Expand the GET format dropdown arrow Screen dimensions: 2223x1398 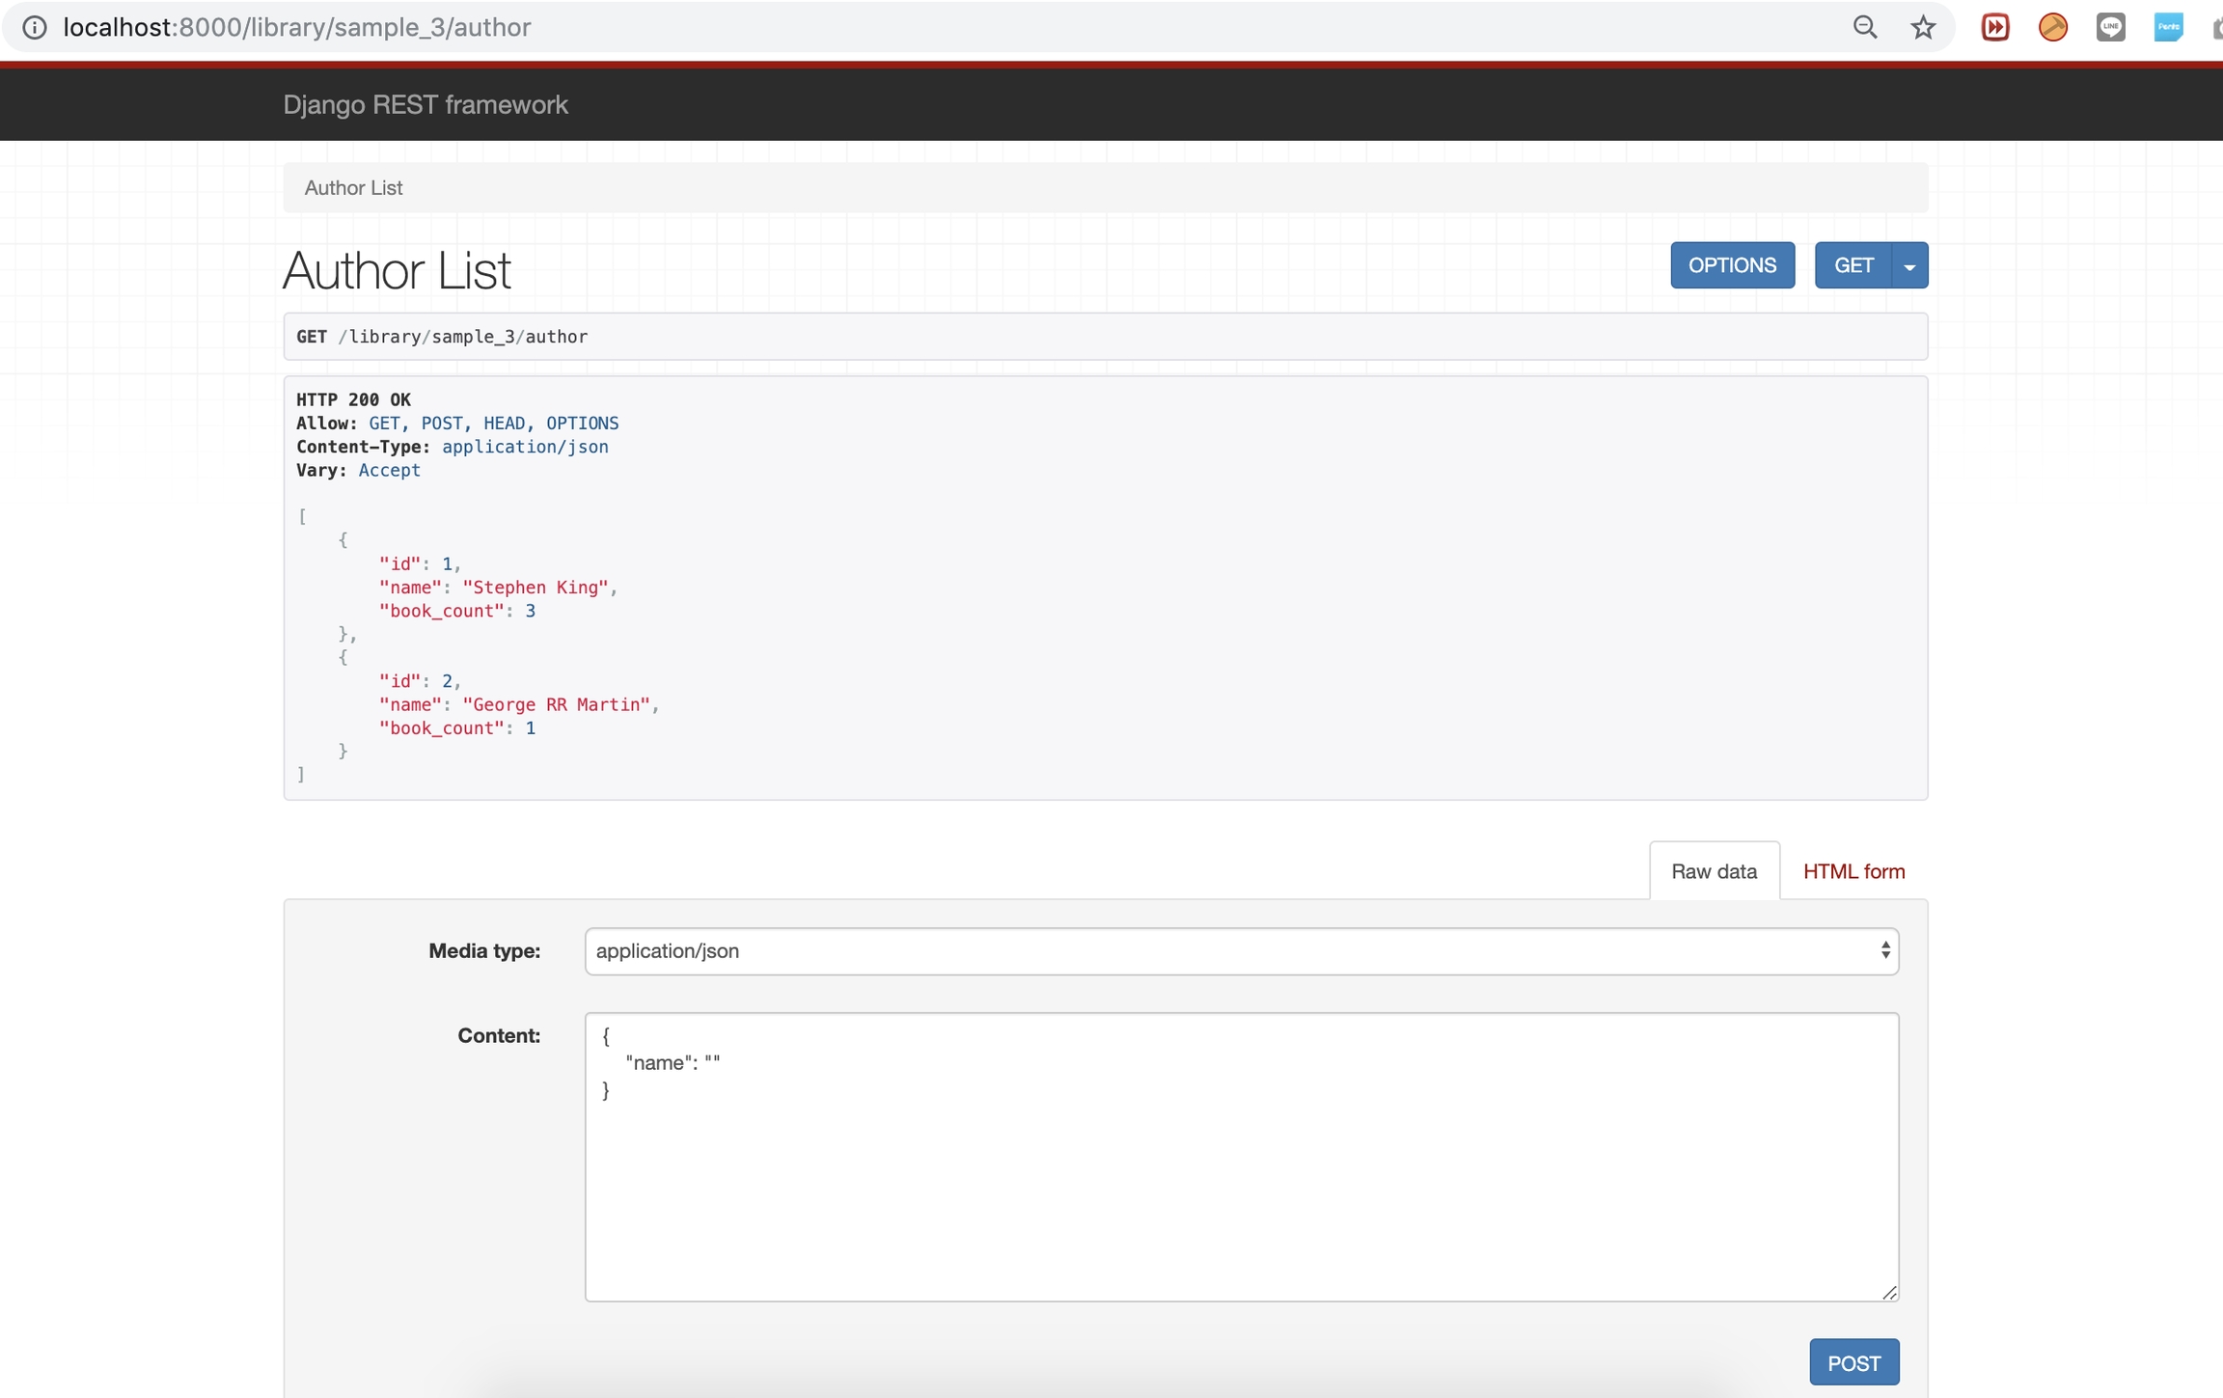coord(1908,266)
